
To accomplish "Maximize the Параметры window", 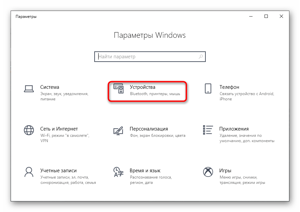I will pyautogui.click(x=266, y=17).
